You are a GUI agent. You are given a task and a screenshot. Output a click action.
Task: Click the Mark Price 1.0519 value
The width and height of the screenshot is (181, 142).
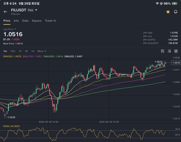(19, 44)
